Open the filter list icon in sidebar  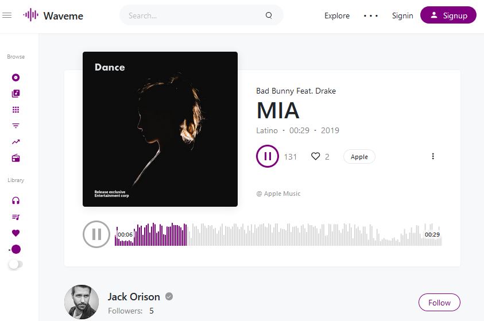click(x=16, y=126)
